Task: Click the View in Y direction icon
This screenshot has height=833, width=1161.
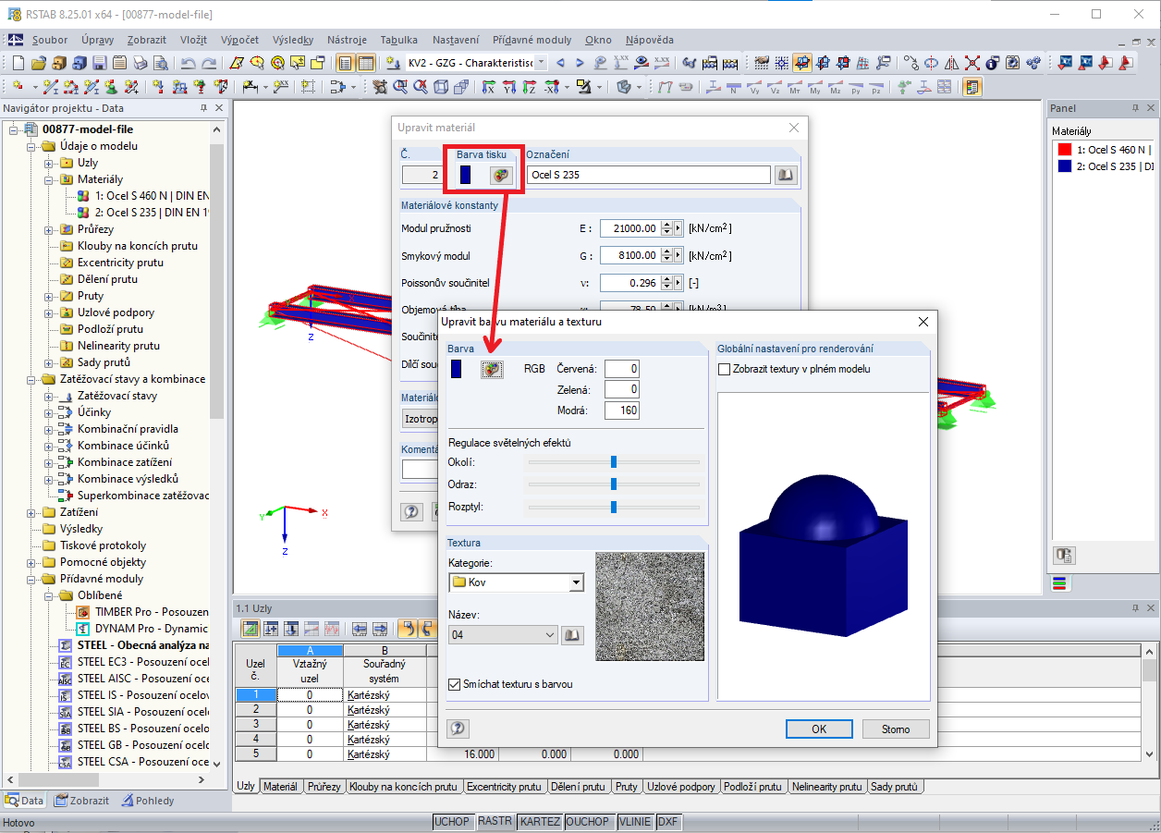Action: coord(508,87)
